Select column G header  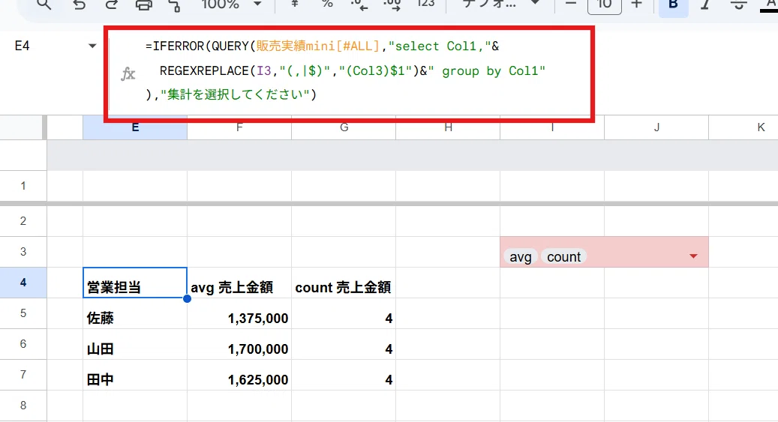pos(344,127)
